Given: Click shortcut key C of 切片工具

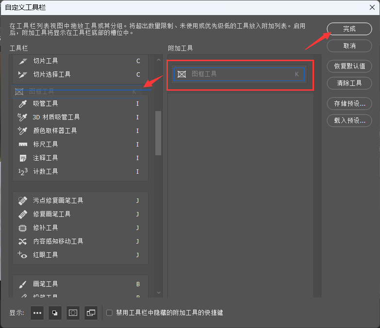Looking at the screenshot, I should 138,61.
